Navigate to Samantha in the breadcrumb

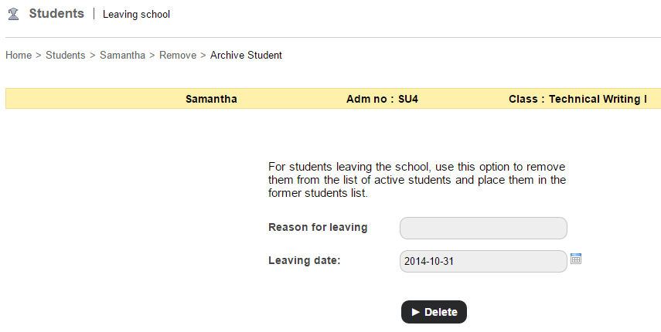[122, 56]
